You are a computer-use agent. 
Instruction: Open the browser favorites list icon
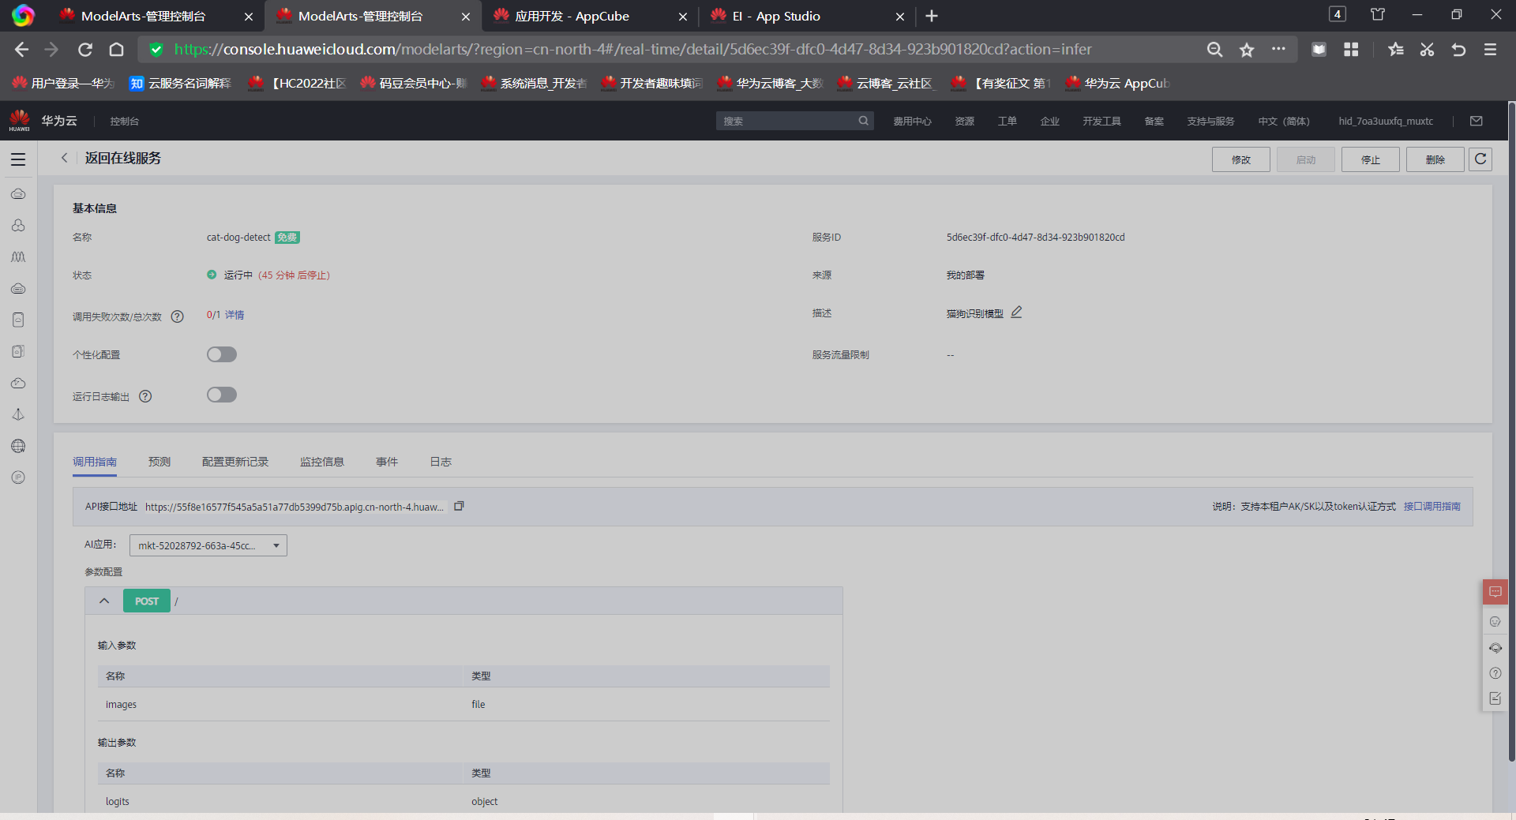click(1395, 50)
